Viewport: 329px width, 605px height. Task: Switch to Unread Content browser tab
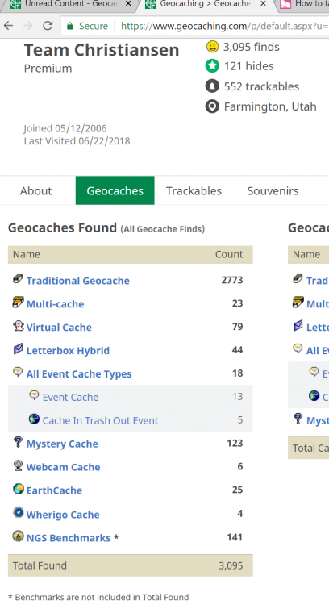(68, 4)
